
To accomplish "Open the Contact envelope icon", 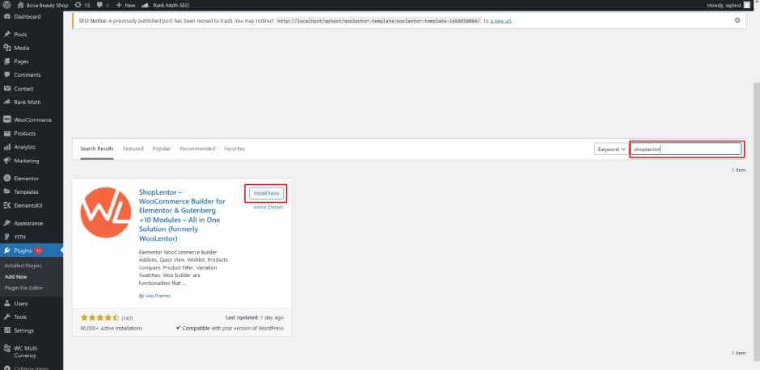I will point(6,89).
